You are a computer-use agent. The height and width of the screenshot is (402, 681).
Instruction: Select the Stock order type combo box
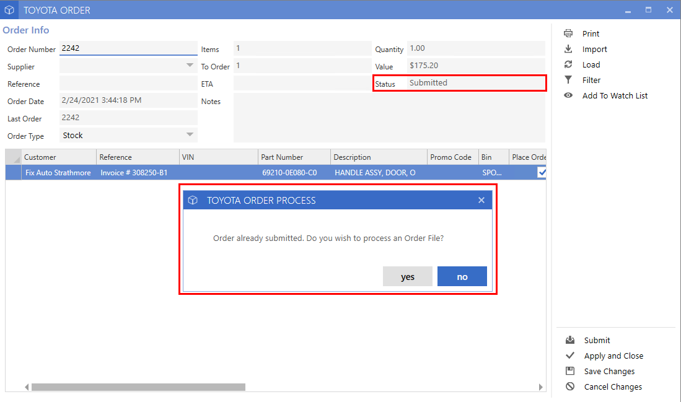pyautogui.click(x=128, y=135)
